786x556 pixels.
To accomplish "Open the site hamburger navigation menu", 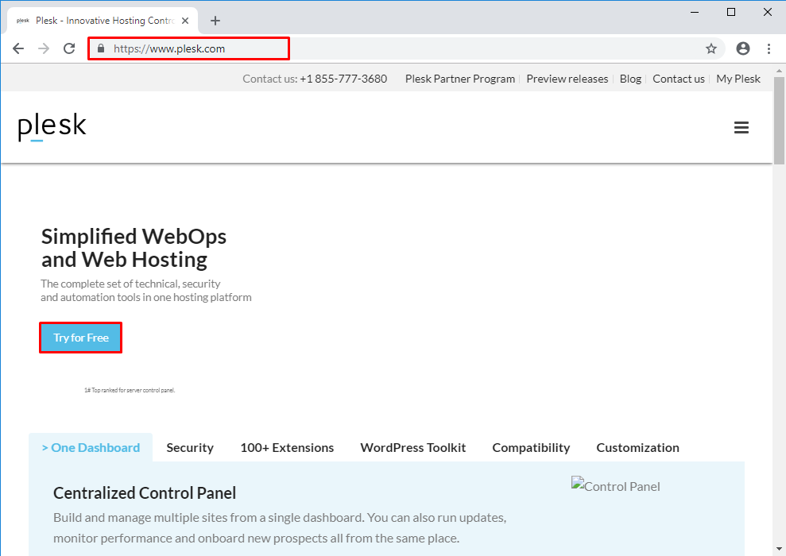I will pos(741,127).
